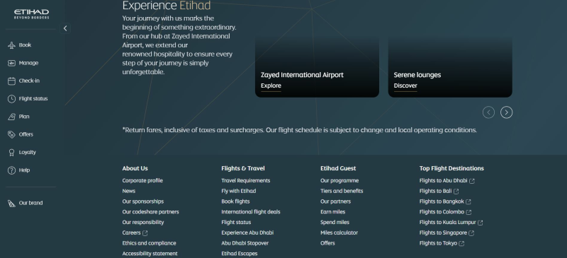The width and height of the screenshot is (567, 258).
Task: Open Accessibility statement link
Action: click(x=150, y=254)
